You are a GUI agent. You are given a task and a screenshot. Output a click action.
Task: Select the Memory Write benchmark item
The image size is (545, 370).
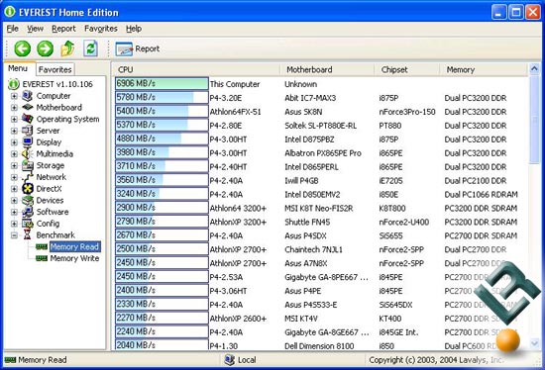(67, 258)
